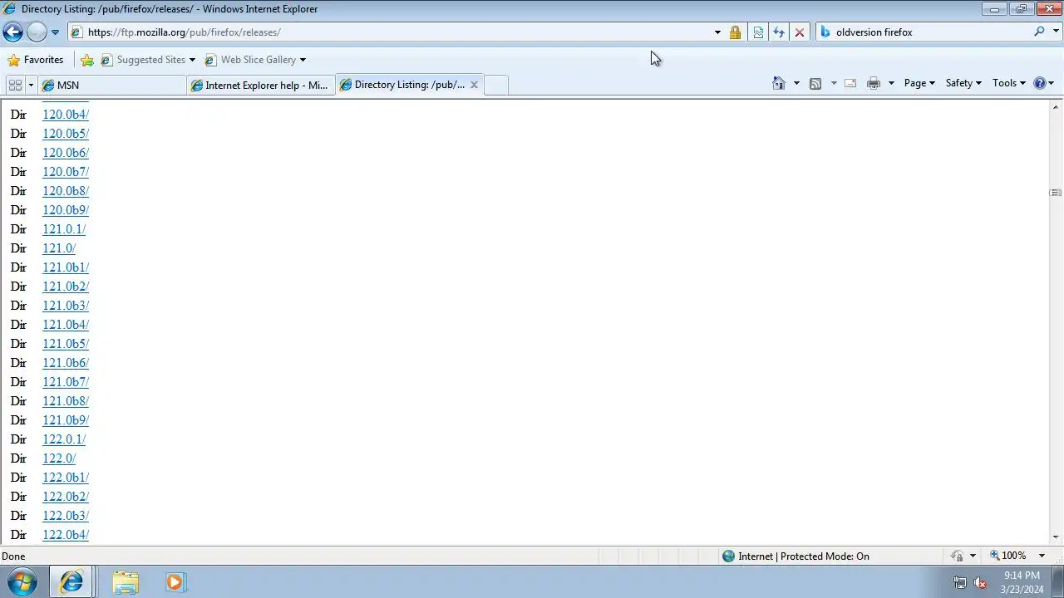This screenshot has width=1064, height=598.
Task: Expand the Print options dropdown arrow
Action: 891,83
